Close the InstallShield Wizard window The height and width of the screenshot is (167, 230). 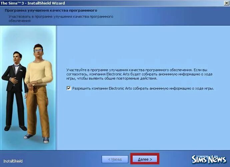click(226, 3)
